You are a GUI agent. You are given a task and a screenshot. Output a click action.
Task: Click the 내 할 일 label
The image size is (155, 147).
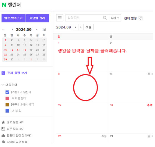[x=16, y=111]
